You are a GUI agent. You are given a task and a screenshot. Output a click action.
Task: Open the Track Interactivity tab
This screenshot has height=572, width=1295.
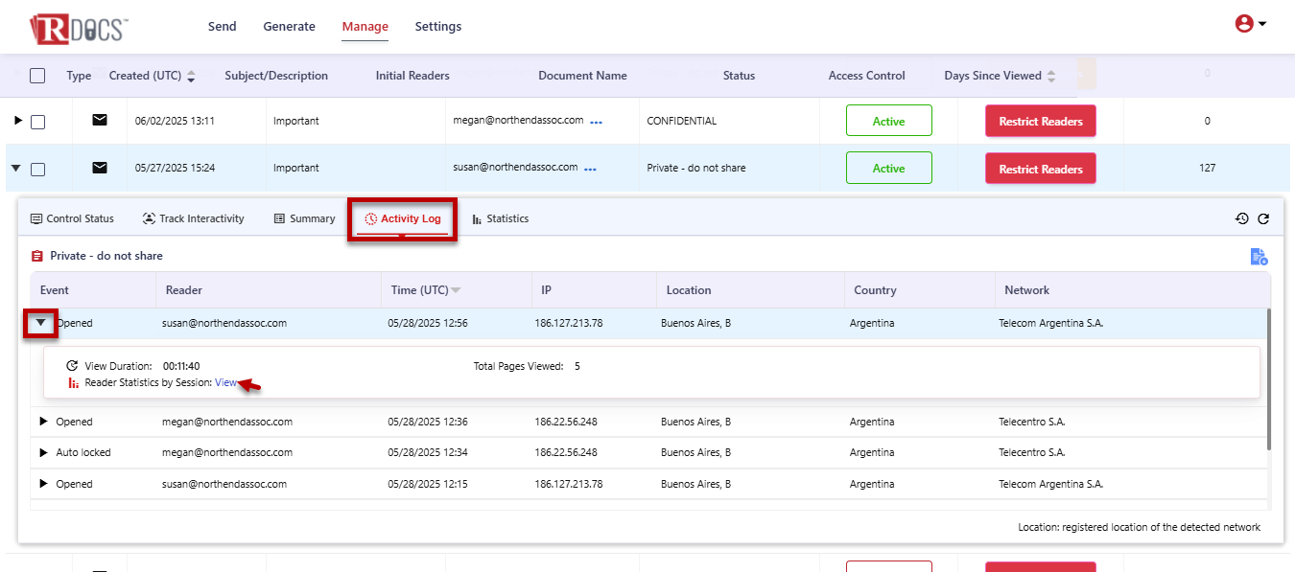tap(193, 218)
